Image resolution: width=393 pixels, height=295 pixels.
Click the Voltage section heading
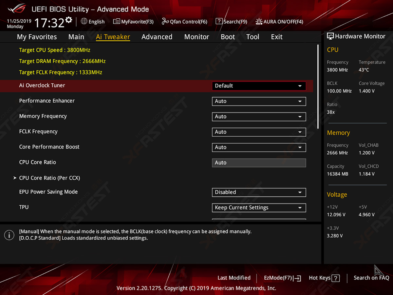tap(337, 195)
